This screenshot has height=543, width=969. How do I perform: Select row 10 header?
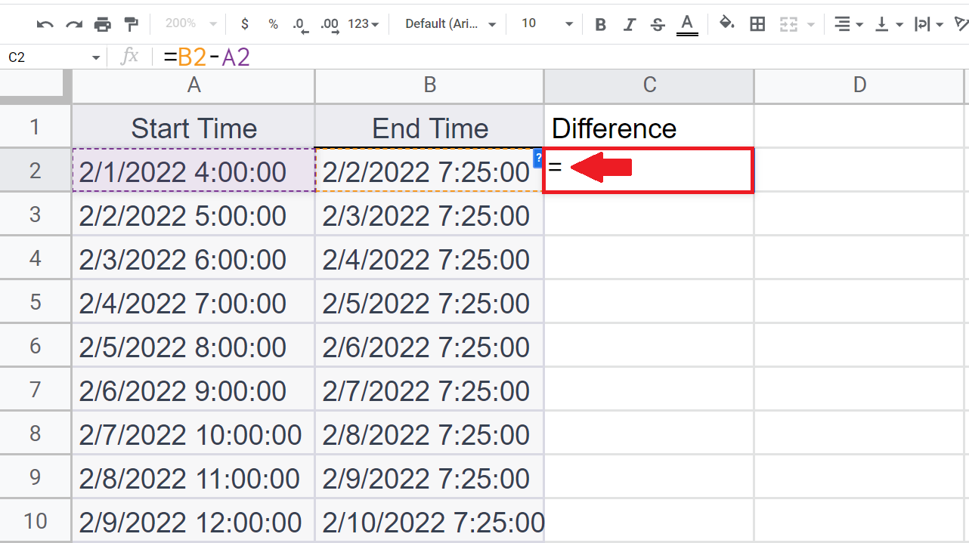pyautogui.click(x=36, y=520)
